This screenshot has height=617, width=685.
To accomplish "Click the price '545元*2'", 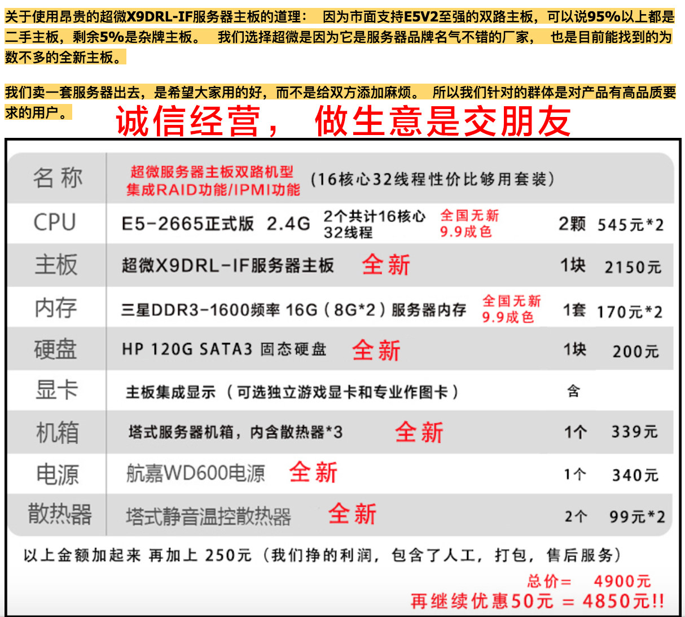I will (631, 225).
